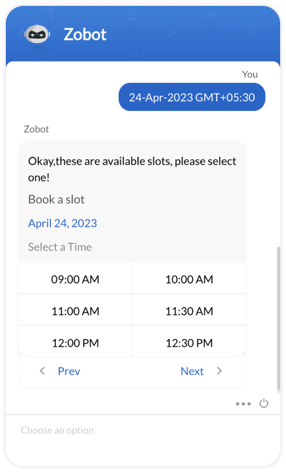286x472 pixels.
Task: Choose the 11:00 AM slot
Action: [75, 311]
